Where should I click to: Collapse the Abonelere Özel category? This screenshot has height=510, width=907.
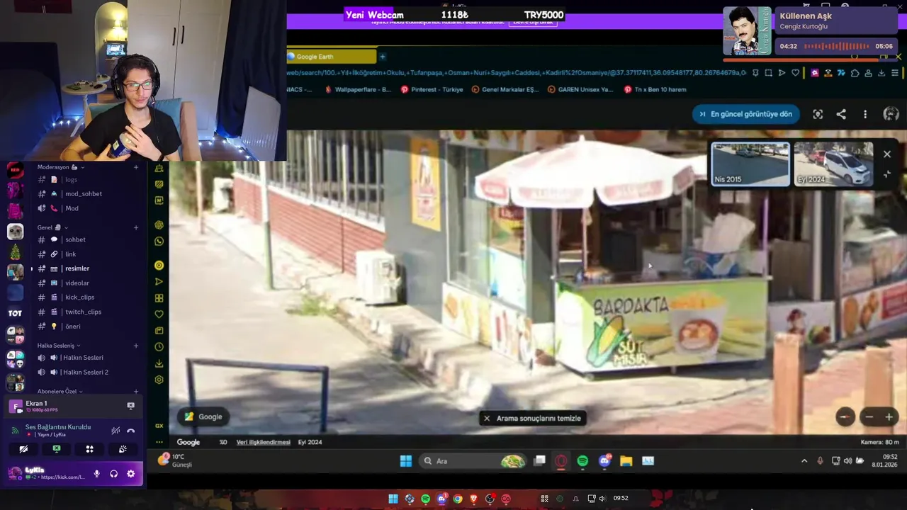(60, 391)
